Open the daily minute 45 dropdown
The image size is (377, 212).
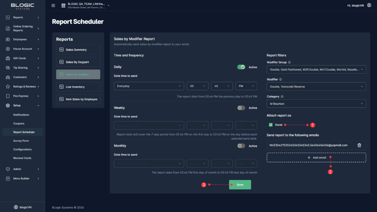click(x=222, y=86)
